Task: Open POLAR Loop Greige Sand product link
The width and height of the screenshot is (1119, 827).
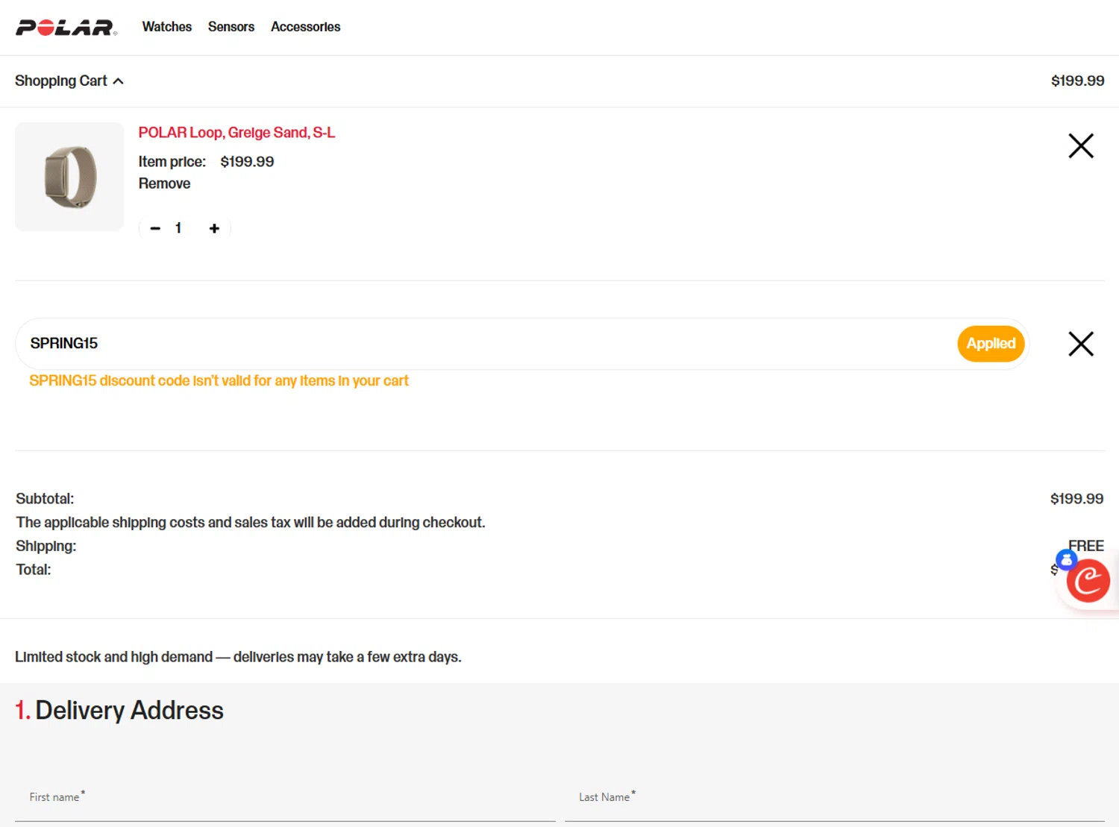Action: click(236, 133)
